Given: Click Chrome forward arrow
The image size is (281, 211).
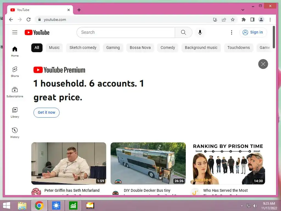Looking at the screenshot, I should tap(20, 20).
